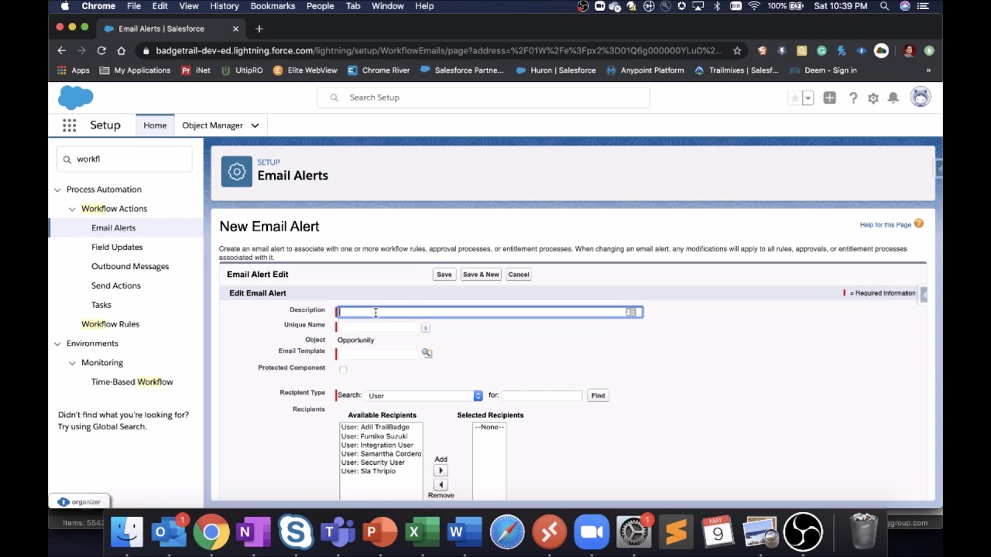Collapse the Workflow Actions tree node
The width and height of the screenshot is (991, 557).
click(x=72, y=209)
